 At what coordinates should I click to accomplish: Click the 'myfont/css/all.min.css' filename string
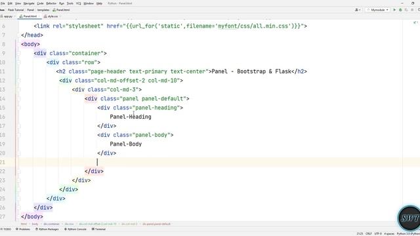click(x=253, y=26)
